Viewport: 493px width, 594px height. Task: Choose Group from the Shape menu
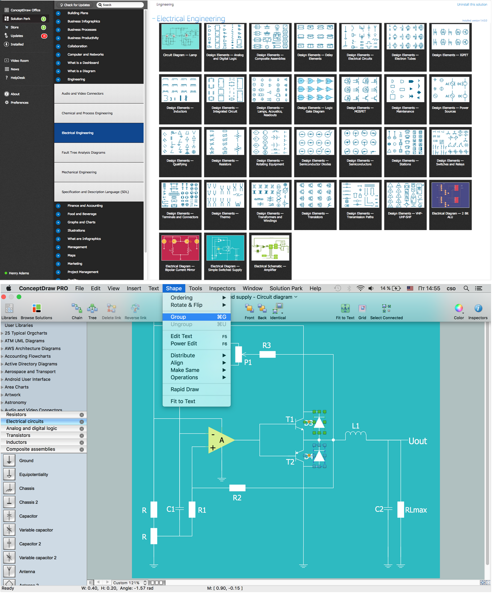(x=178, y=316)
